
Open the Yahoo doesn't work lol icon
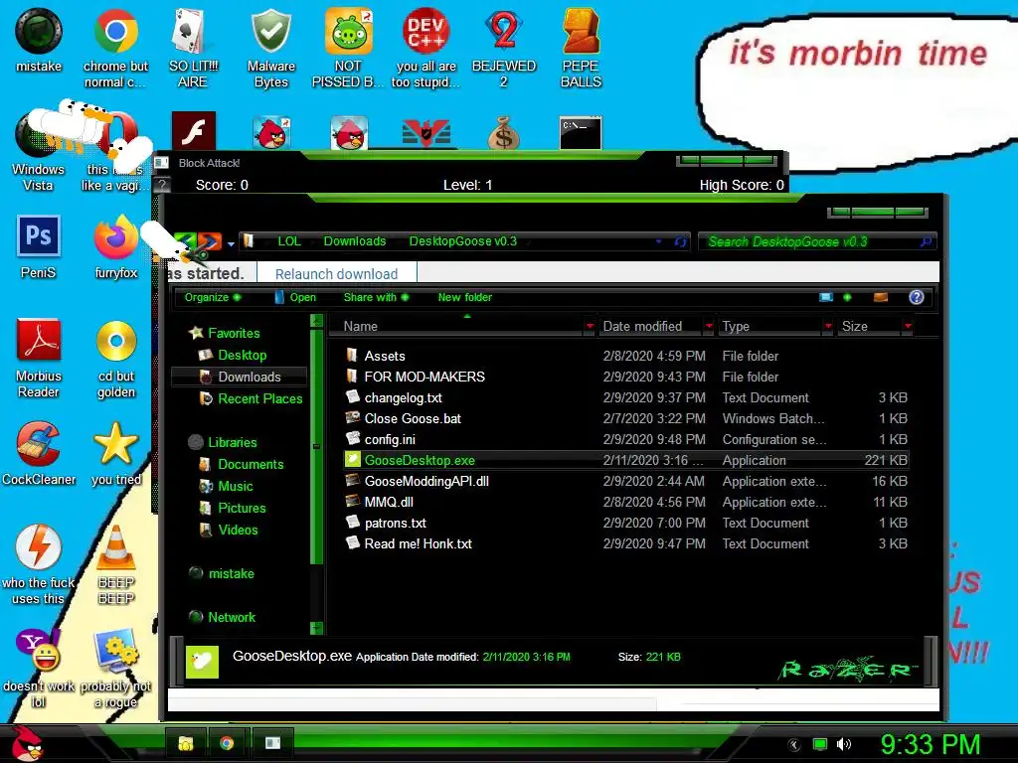pyautogui.click(x=39, y=669)
